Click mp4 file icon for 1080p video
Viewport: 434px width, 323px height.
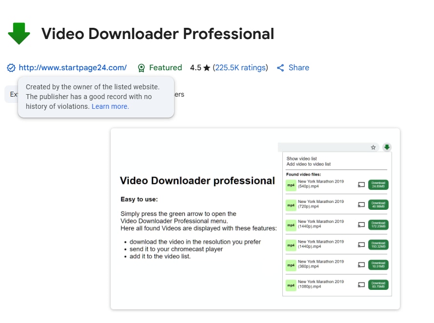291,285
